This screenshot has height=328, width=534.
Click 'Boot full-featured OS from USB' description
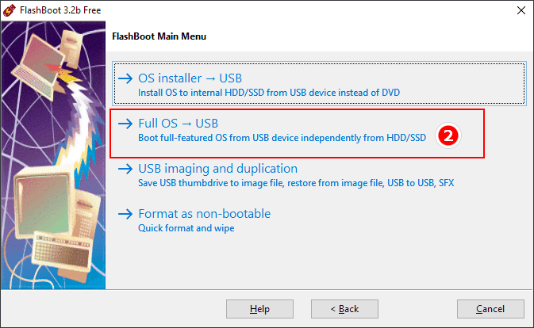pos(282,138)
